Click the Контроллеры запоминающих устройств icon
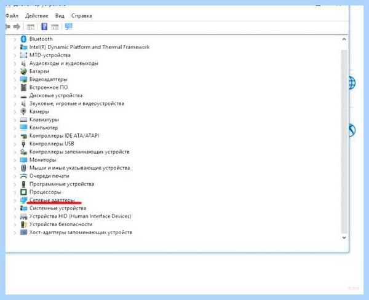The image size is (369, 300). [23, 152]
